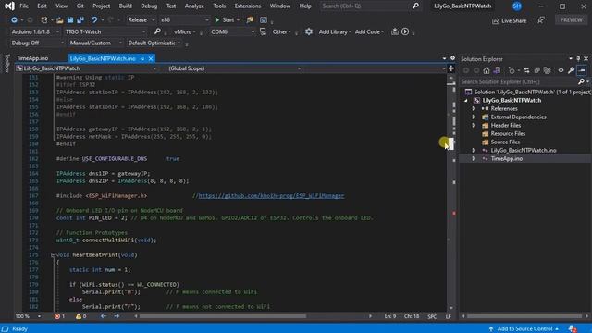Switch to the TimeApp.ino editor tab
592x333 pixels.
click(32, 58)
